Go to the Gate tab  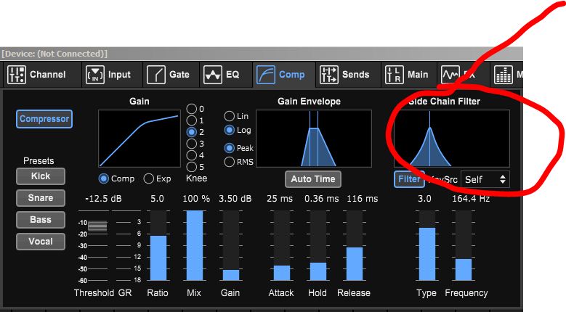[x=171, y=75]
